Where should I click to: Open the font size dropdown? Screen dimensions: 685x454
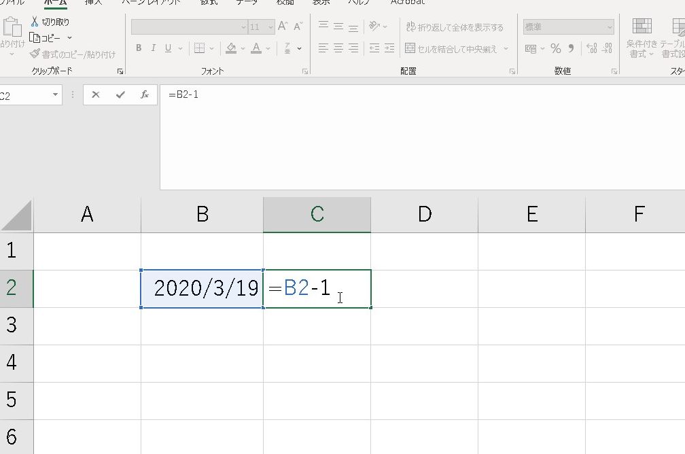pos(270,27)
